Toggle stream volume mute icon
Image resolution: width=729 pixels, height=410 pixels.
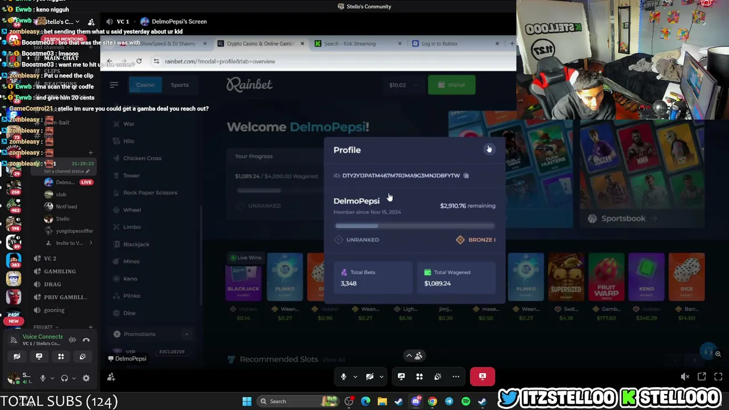685,376
